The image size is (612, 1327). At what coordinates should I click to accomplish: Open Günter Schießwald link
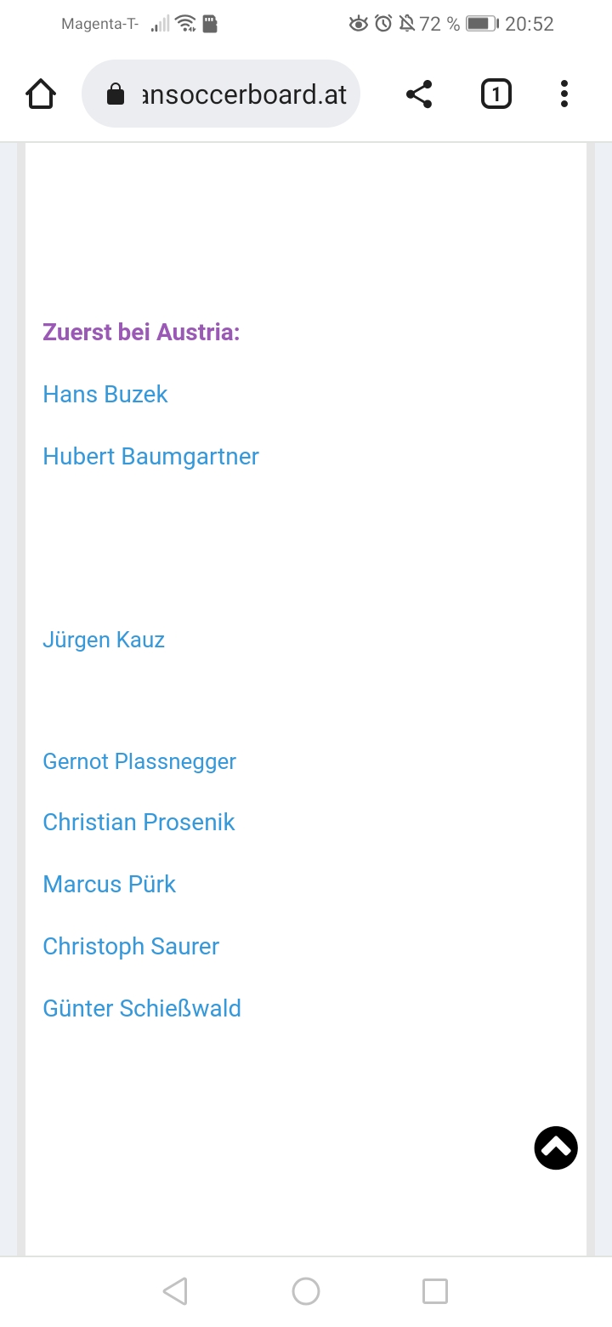(142, 1009)
